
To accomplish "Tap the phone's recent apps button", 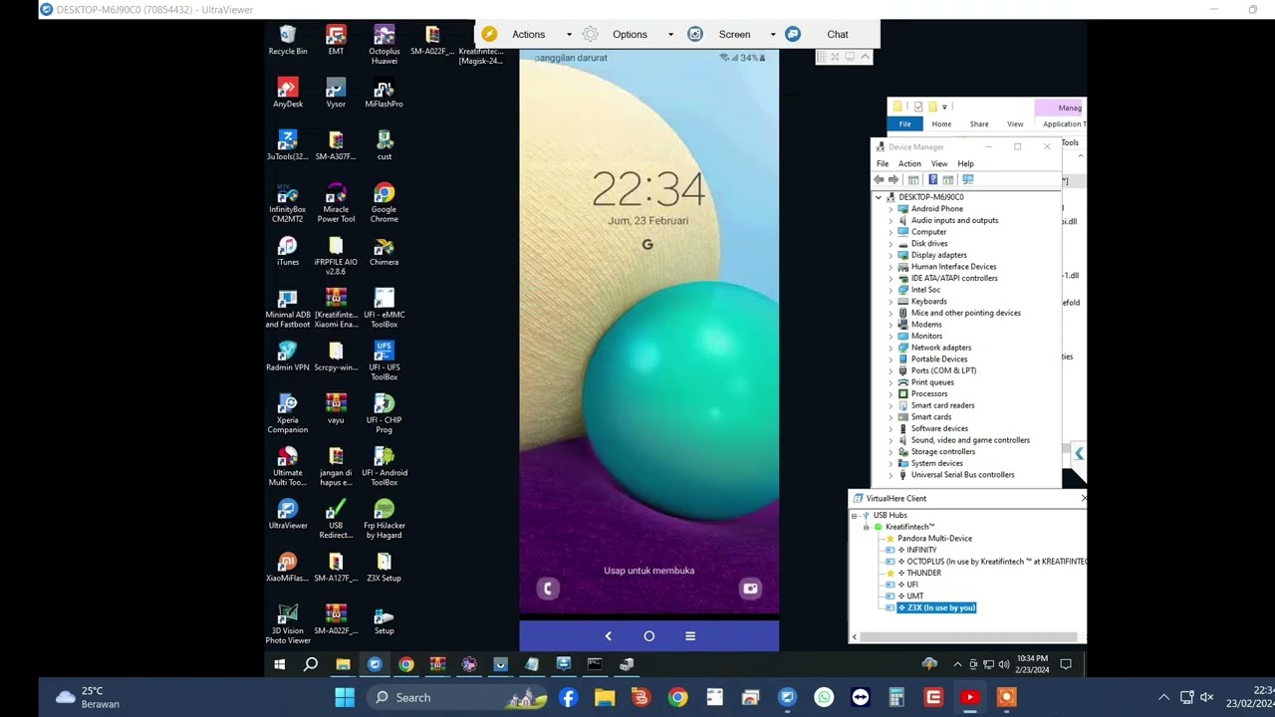I will coord(690,636).
